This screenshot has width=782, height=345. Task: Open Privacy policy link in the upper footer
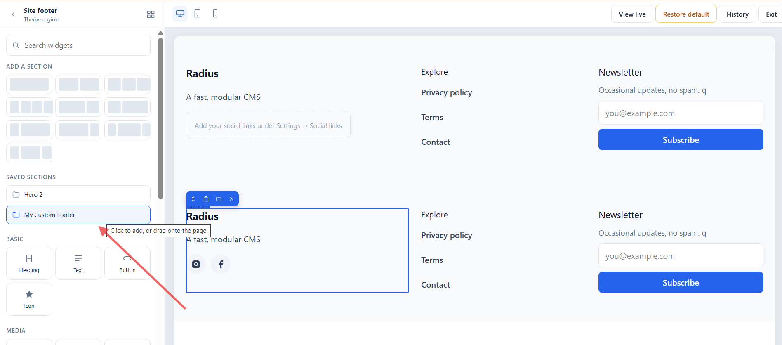pos(446,92)
